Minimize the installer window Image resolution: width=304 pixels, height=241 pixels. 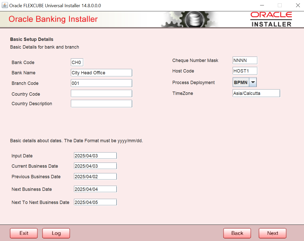(x=262, y=5)
